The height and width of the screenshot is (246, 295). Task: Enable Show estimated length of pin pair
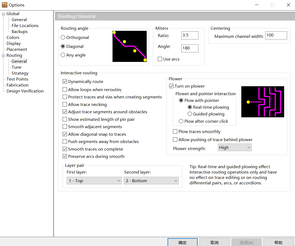(x=65, y=119)
